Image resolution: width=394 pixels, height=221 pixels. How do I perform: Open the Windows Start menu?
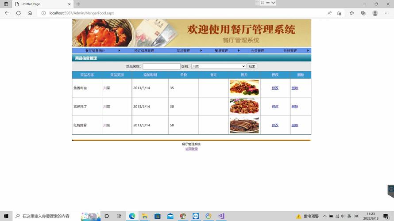6,216
